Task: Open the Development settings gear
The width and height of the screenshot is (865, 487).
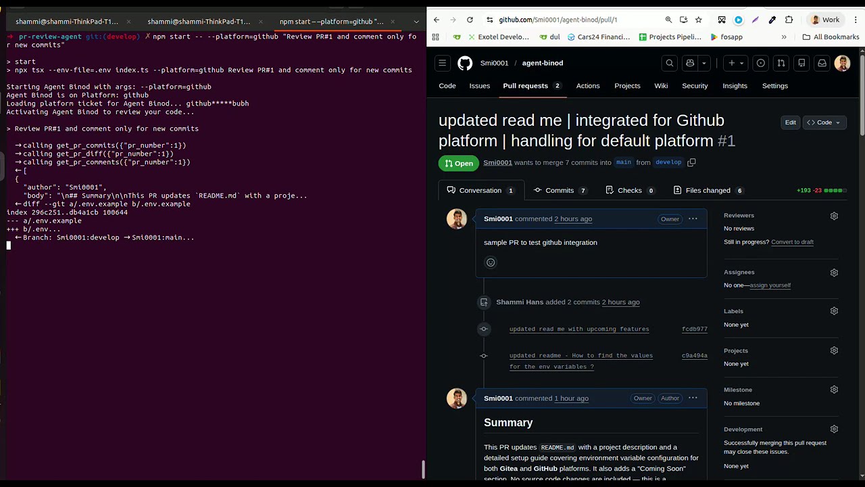Action: coord(834,429)
